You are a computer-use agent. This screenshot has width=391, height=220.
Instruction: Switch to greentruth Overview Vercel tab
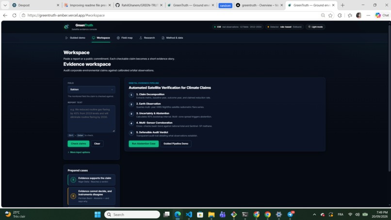[259, 5]
